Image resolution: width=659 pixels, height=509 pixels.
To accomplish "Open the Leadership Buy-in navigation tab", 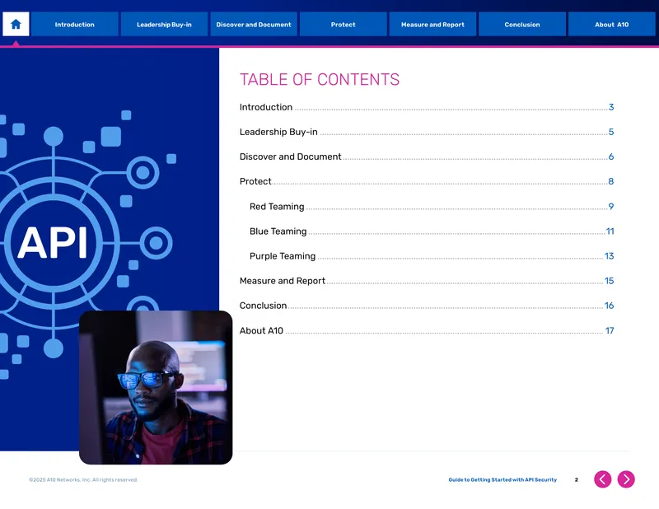I will click(164, 24).
